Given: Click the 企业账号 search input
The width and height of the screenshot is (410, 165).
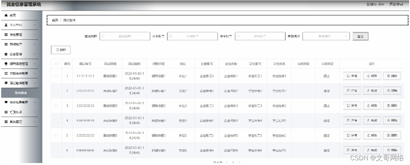Looking at the screenshot, I should tap(192, 36).
